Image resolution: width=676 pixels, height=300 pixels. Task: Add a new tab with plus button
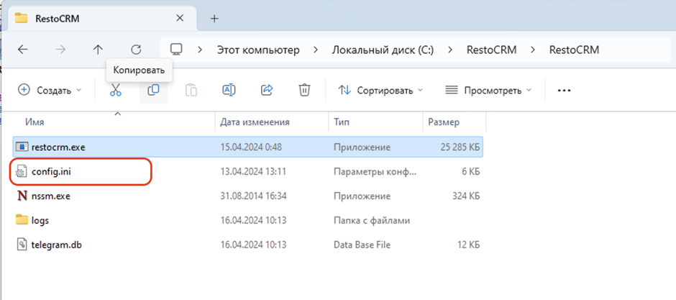pyautogui.click(x=214, y=18)
